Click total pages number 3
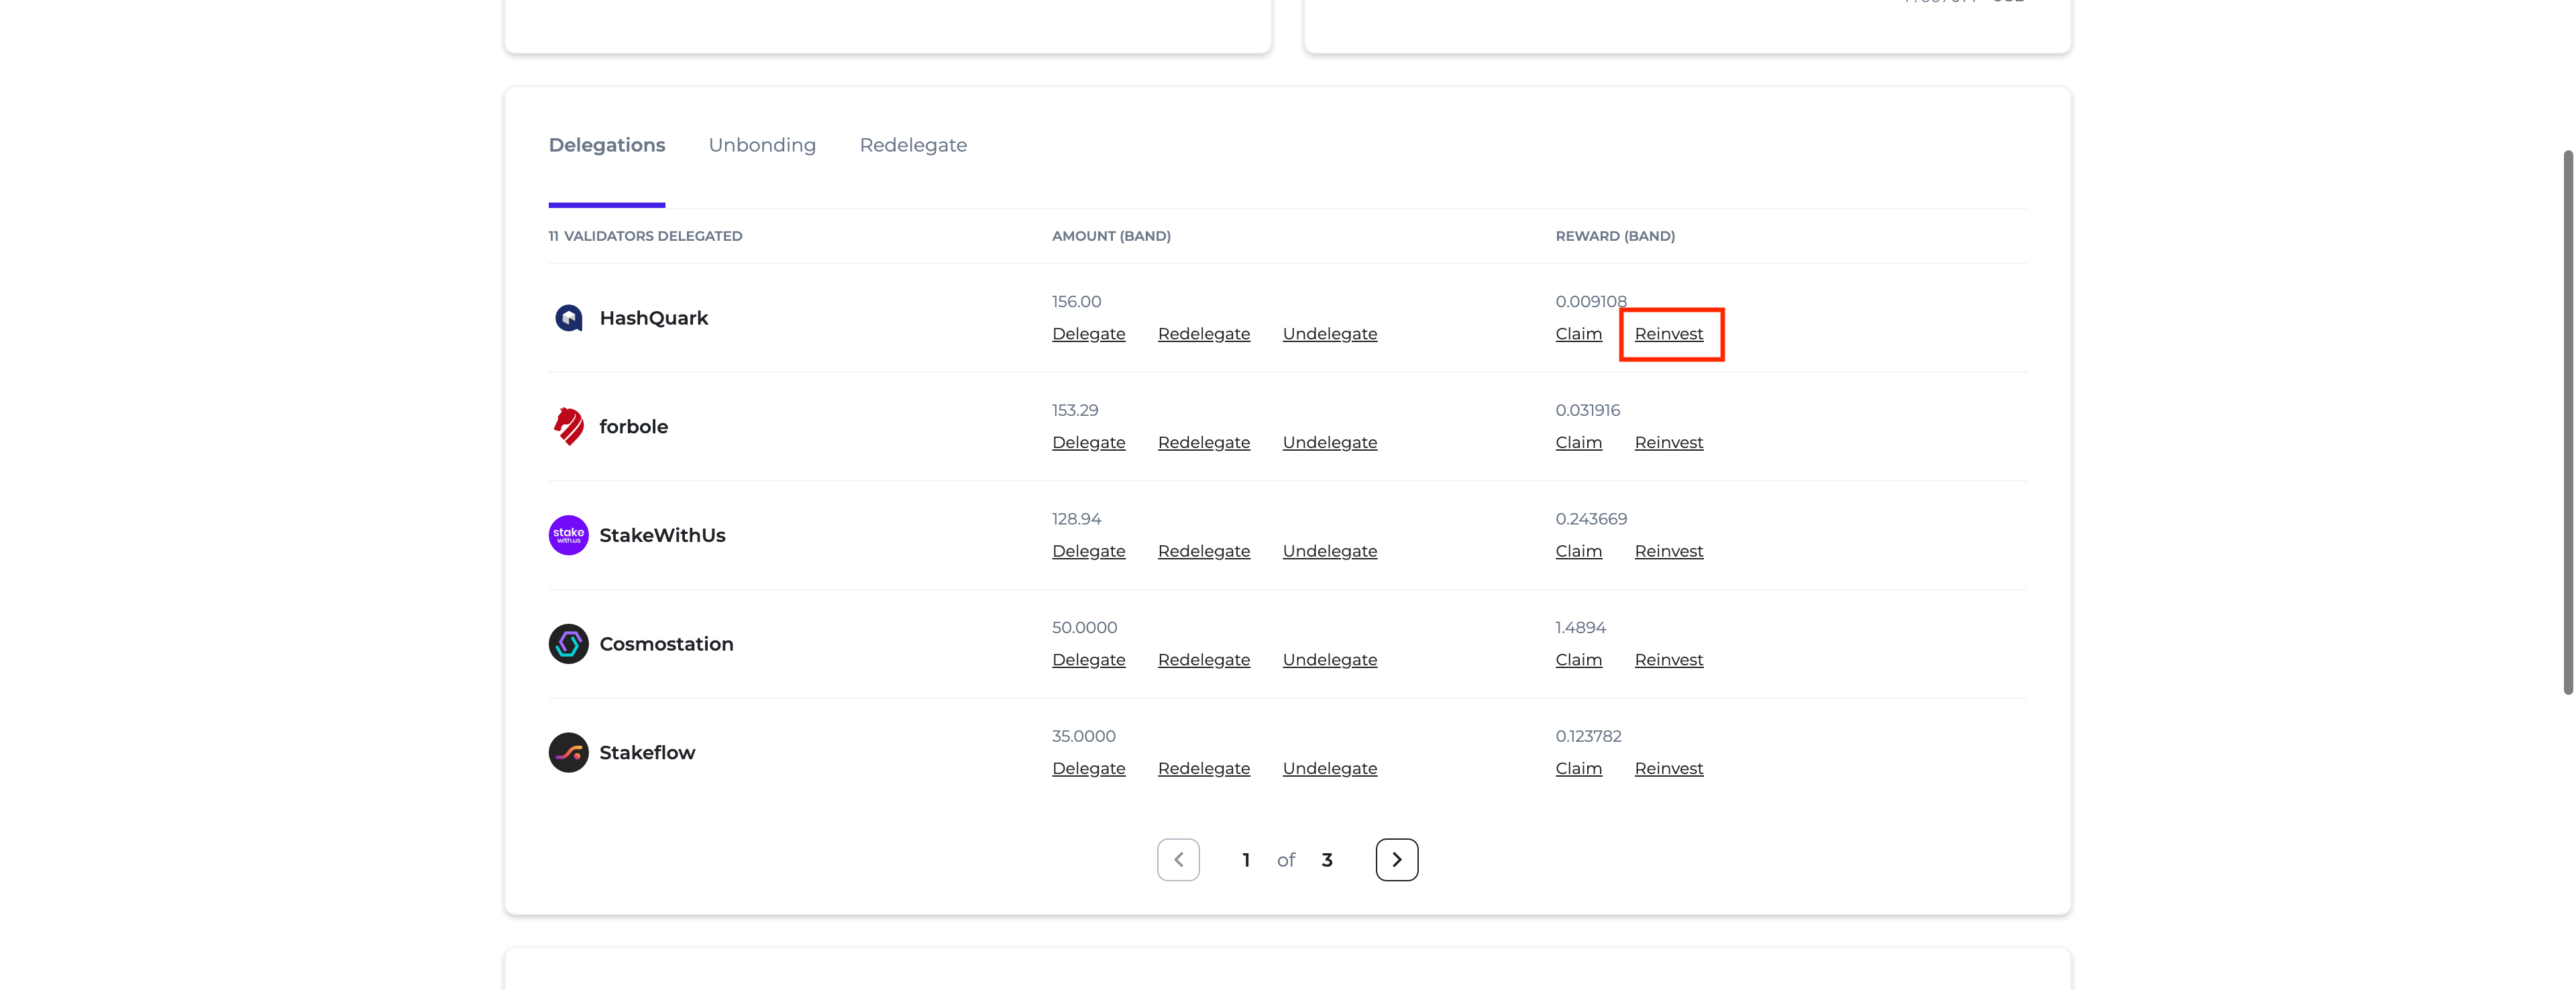 1327,860
